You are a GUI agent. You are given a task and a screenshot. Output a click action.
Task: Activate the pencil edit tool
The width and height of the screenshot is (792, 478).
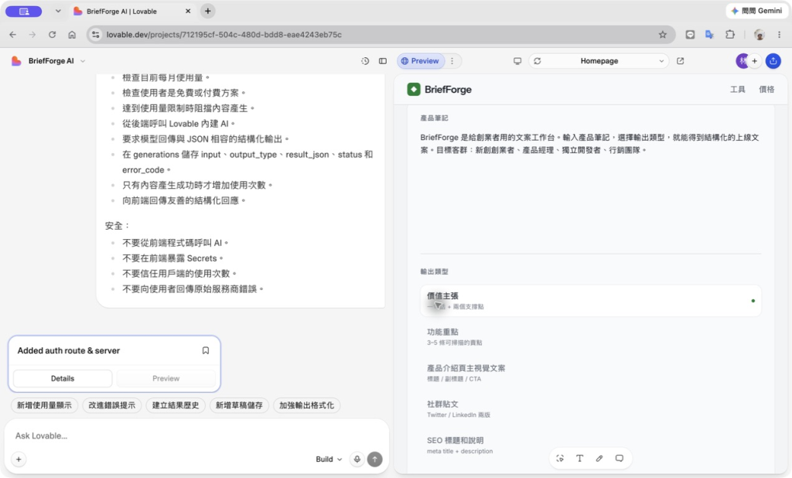pos(599,459)
